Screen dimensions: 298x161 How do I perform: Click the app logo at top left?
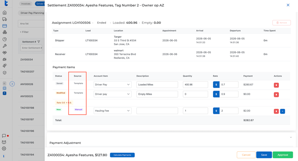(x=6, y=3)
